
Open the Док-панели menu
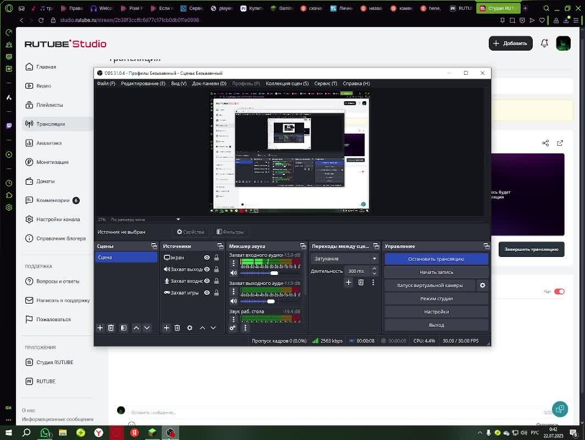(209, 84)
